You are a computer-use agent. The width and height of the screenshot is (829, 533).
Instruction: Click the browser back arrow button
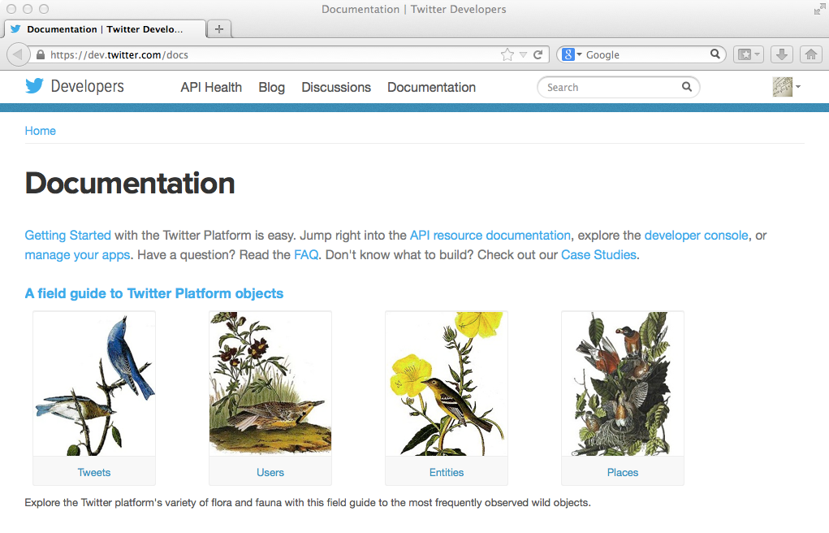(18, 54)
